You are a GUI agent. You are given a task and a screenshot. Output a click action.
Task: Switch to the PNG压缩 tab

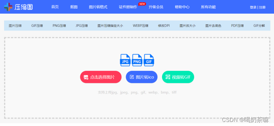tap(59, 26)
